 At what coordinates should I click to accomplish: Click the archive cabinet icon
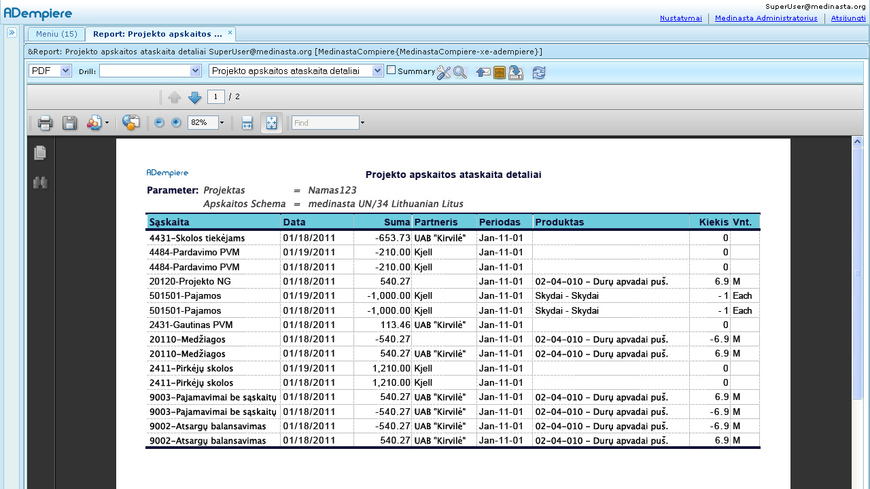(x=500, y=72)
